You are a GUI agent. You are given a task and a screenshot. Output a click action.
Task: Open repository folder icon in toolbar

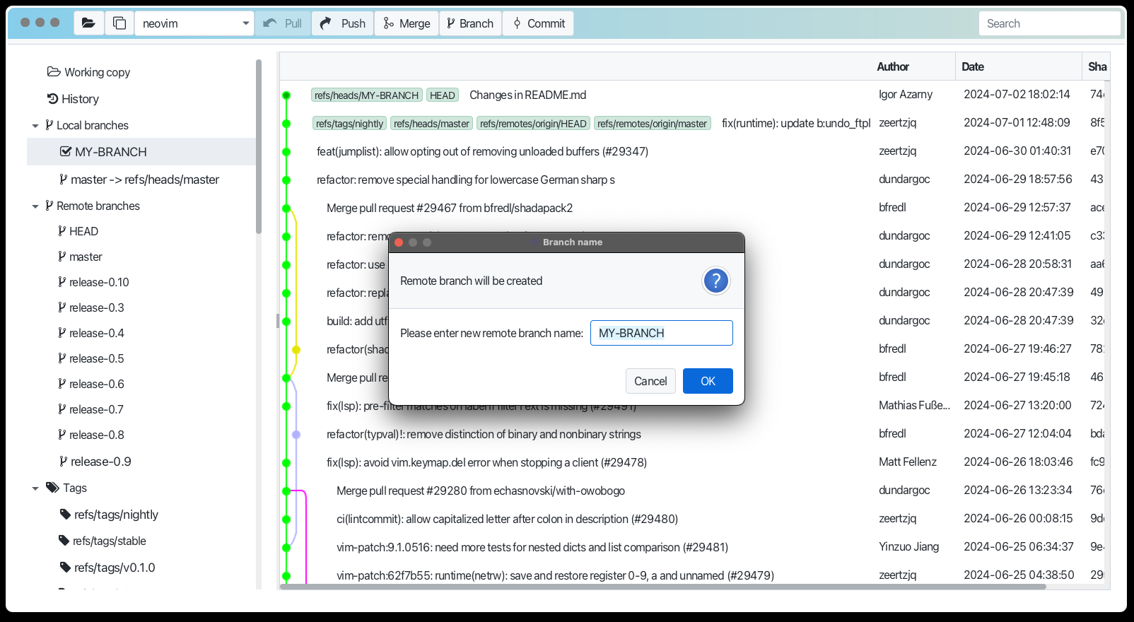click(88, 23)
